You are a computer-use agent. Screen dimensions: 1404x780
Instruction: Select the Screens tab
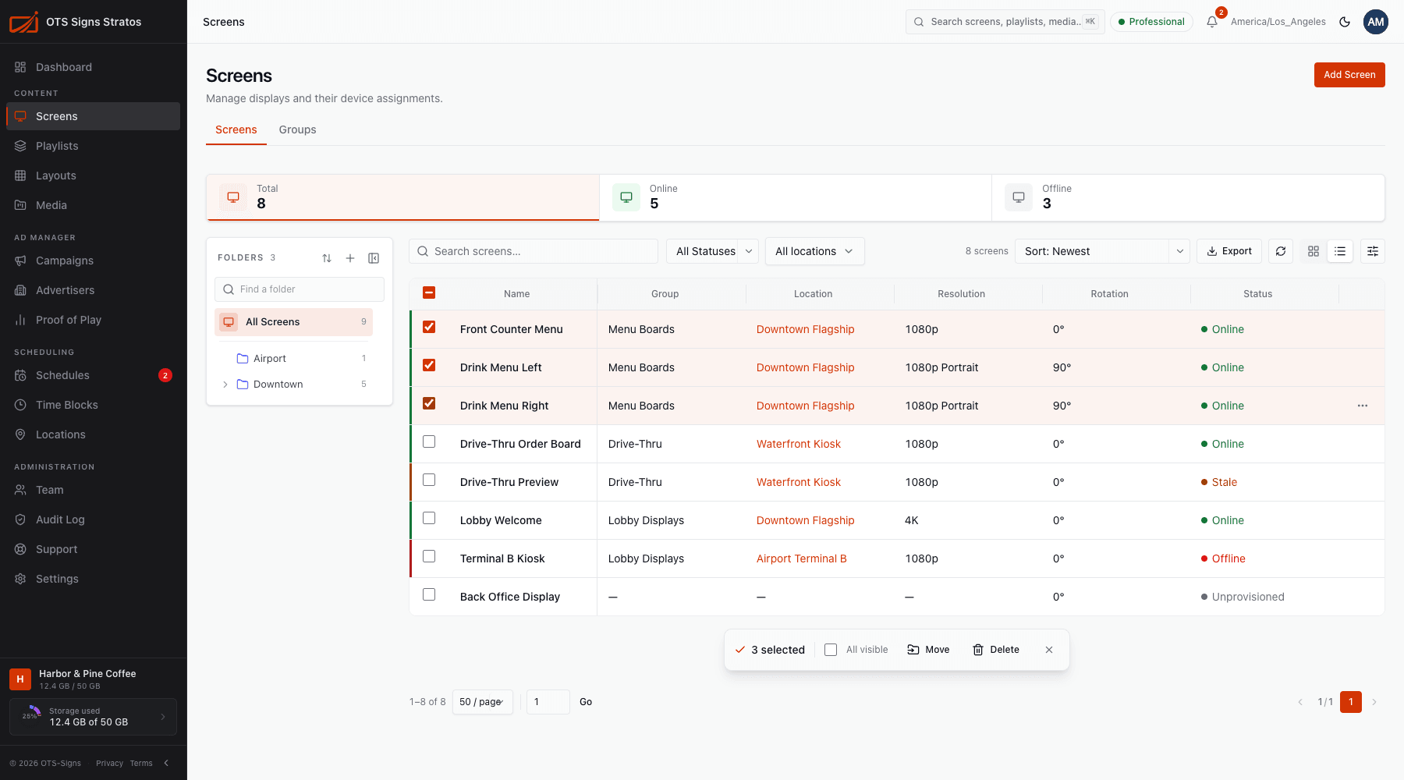point(236,129)
